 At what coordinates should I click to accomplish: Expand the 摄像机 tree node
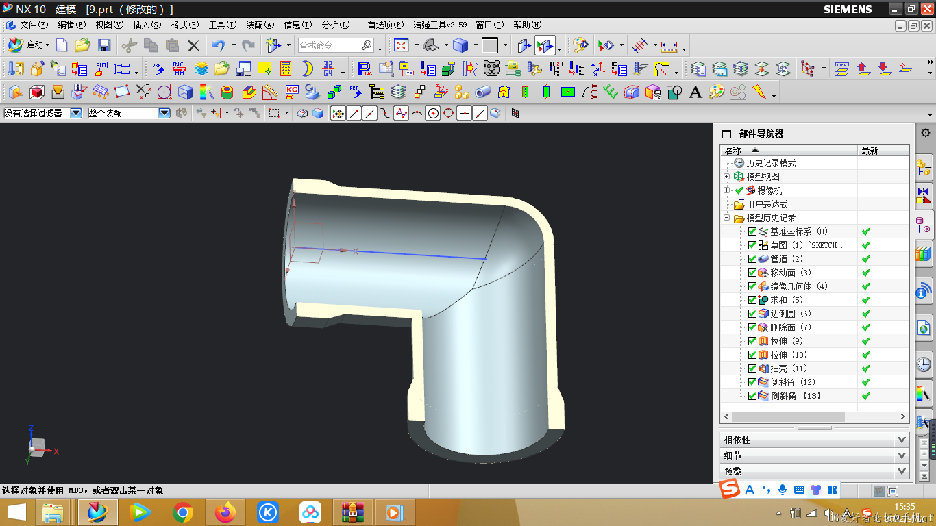(x=727, y=190)
